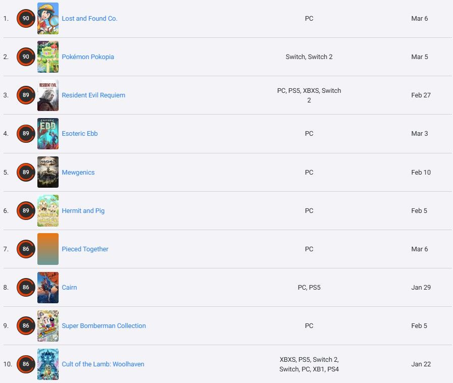Open the Lost and Found Co. cover thumbnail

tap(48, 19)
